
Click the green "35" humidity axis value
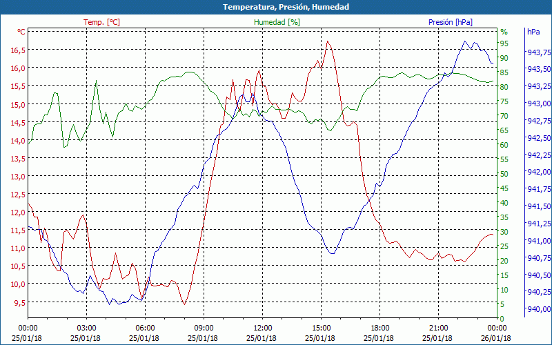tap(504, 217)
